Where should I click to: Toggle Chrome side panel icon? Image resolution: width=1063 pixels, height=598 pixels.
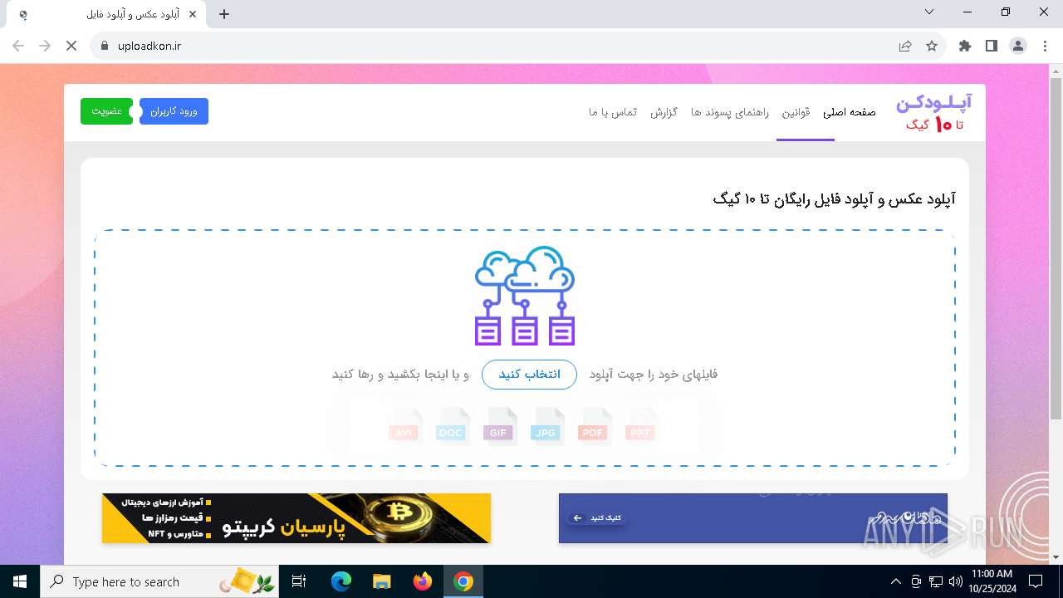[x=992, y=46]
